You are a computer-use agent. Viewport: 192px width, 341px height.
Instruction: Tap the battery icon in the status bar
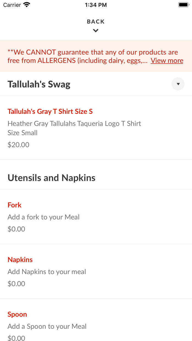click(x=183, y=4)
